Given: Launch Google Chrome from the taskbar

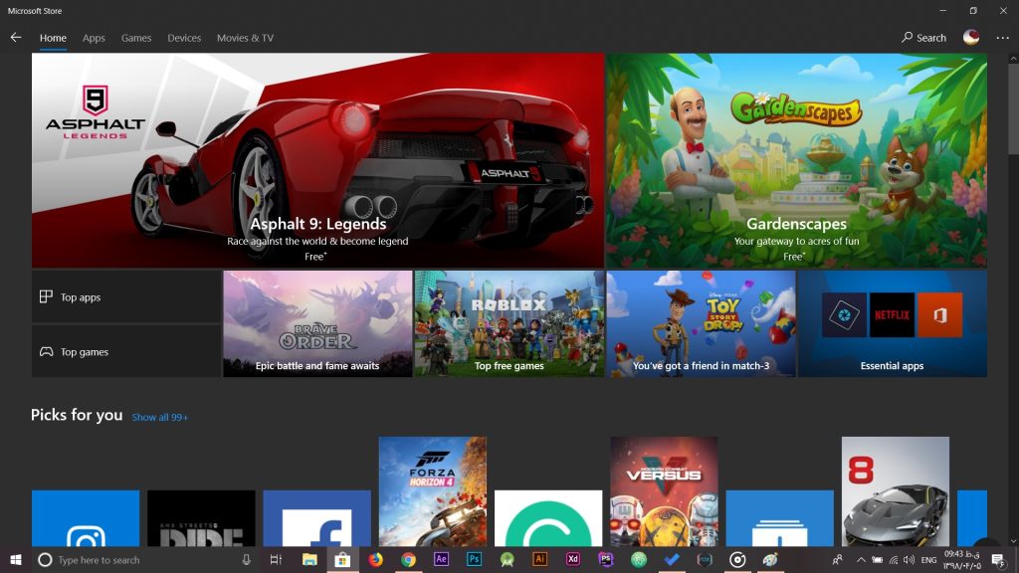Looking at the screenshot, I should (x=408, y=560).
